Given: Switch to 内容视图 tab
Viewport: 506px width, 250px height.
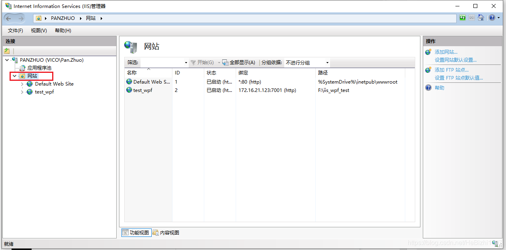Looking at the screenshot, I should click(166, 232).
